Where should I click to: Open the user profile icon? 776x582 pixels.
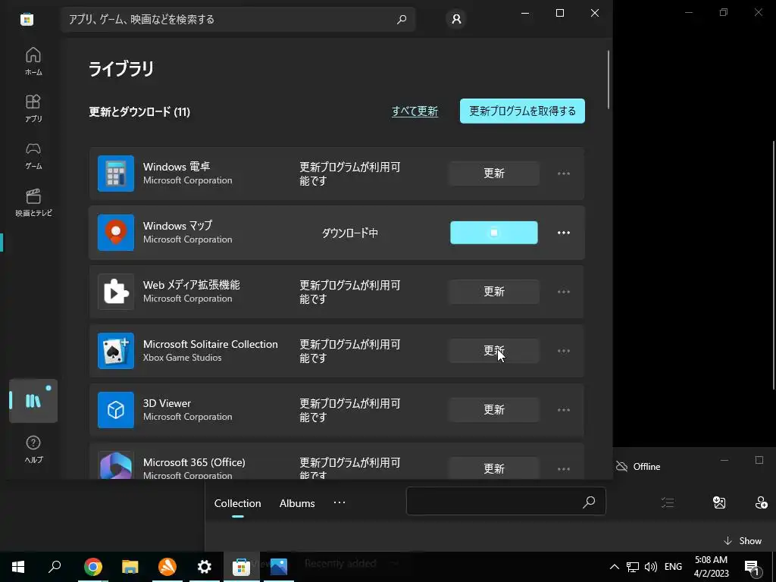click(x=456, y=19)
